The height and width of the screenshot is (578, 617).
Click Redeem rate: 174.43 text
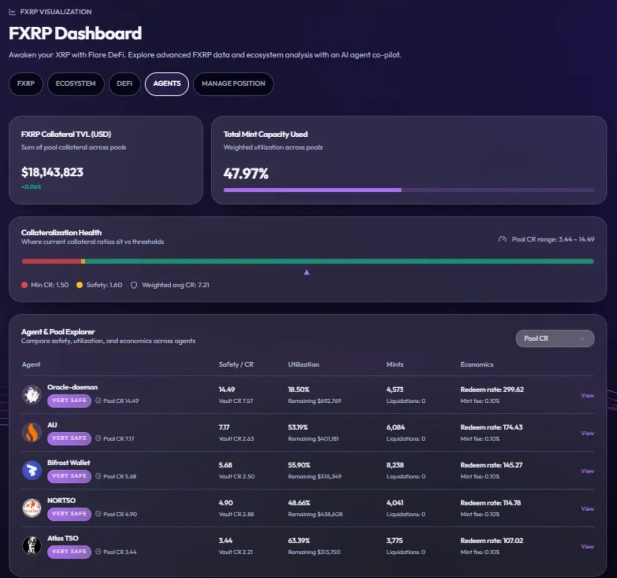(491, 427)
